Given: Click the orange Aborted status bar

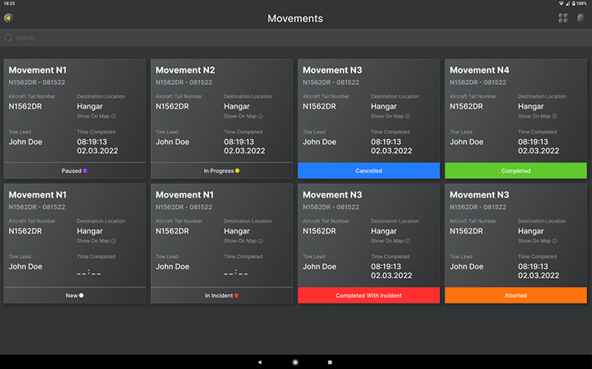Looking at the screenshot, I should [x=515, y=296].
